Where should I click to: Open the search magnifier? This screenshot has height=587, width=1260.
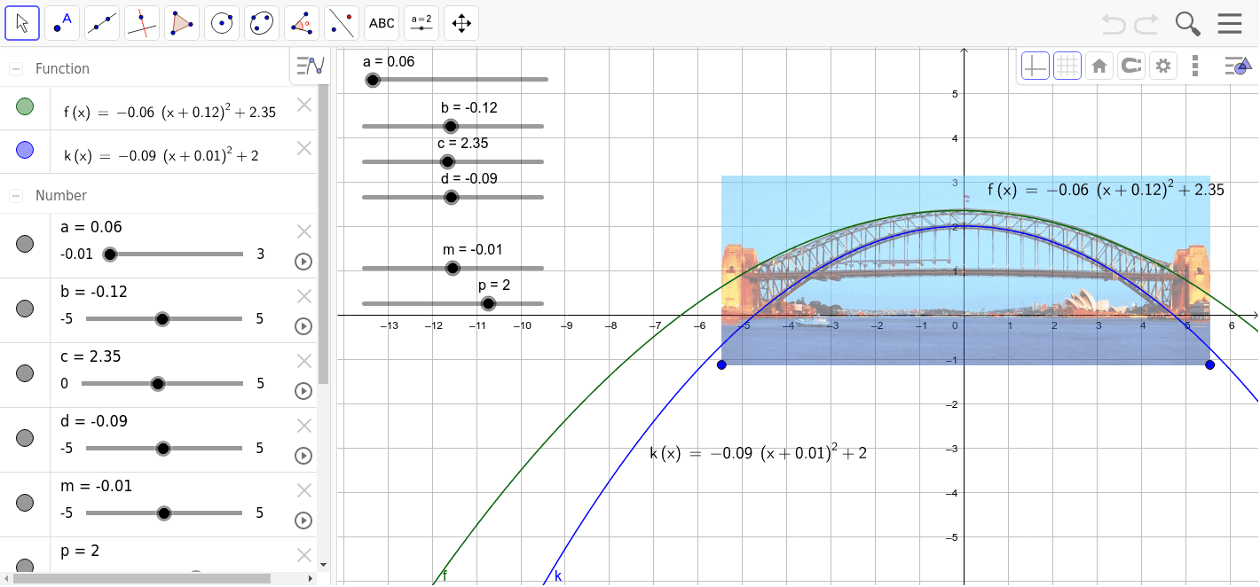(1187, 23)
